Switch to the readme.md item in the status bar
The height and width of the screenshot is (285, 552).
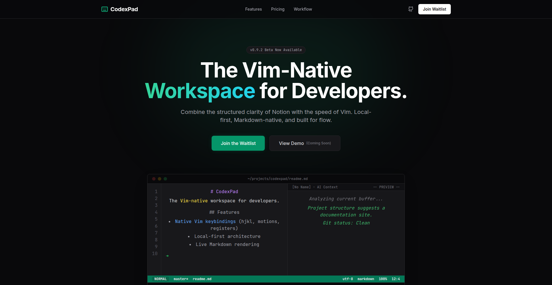point(202,279)
